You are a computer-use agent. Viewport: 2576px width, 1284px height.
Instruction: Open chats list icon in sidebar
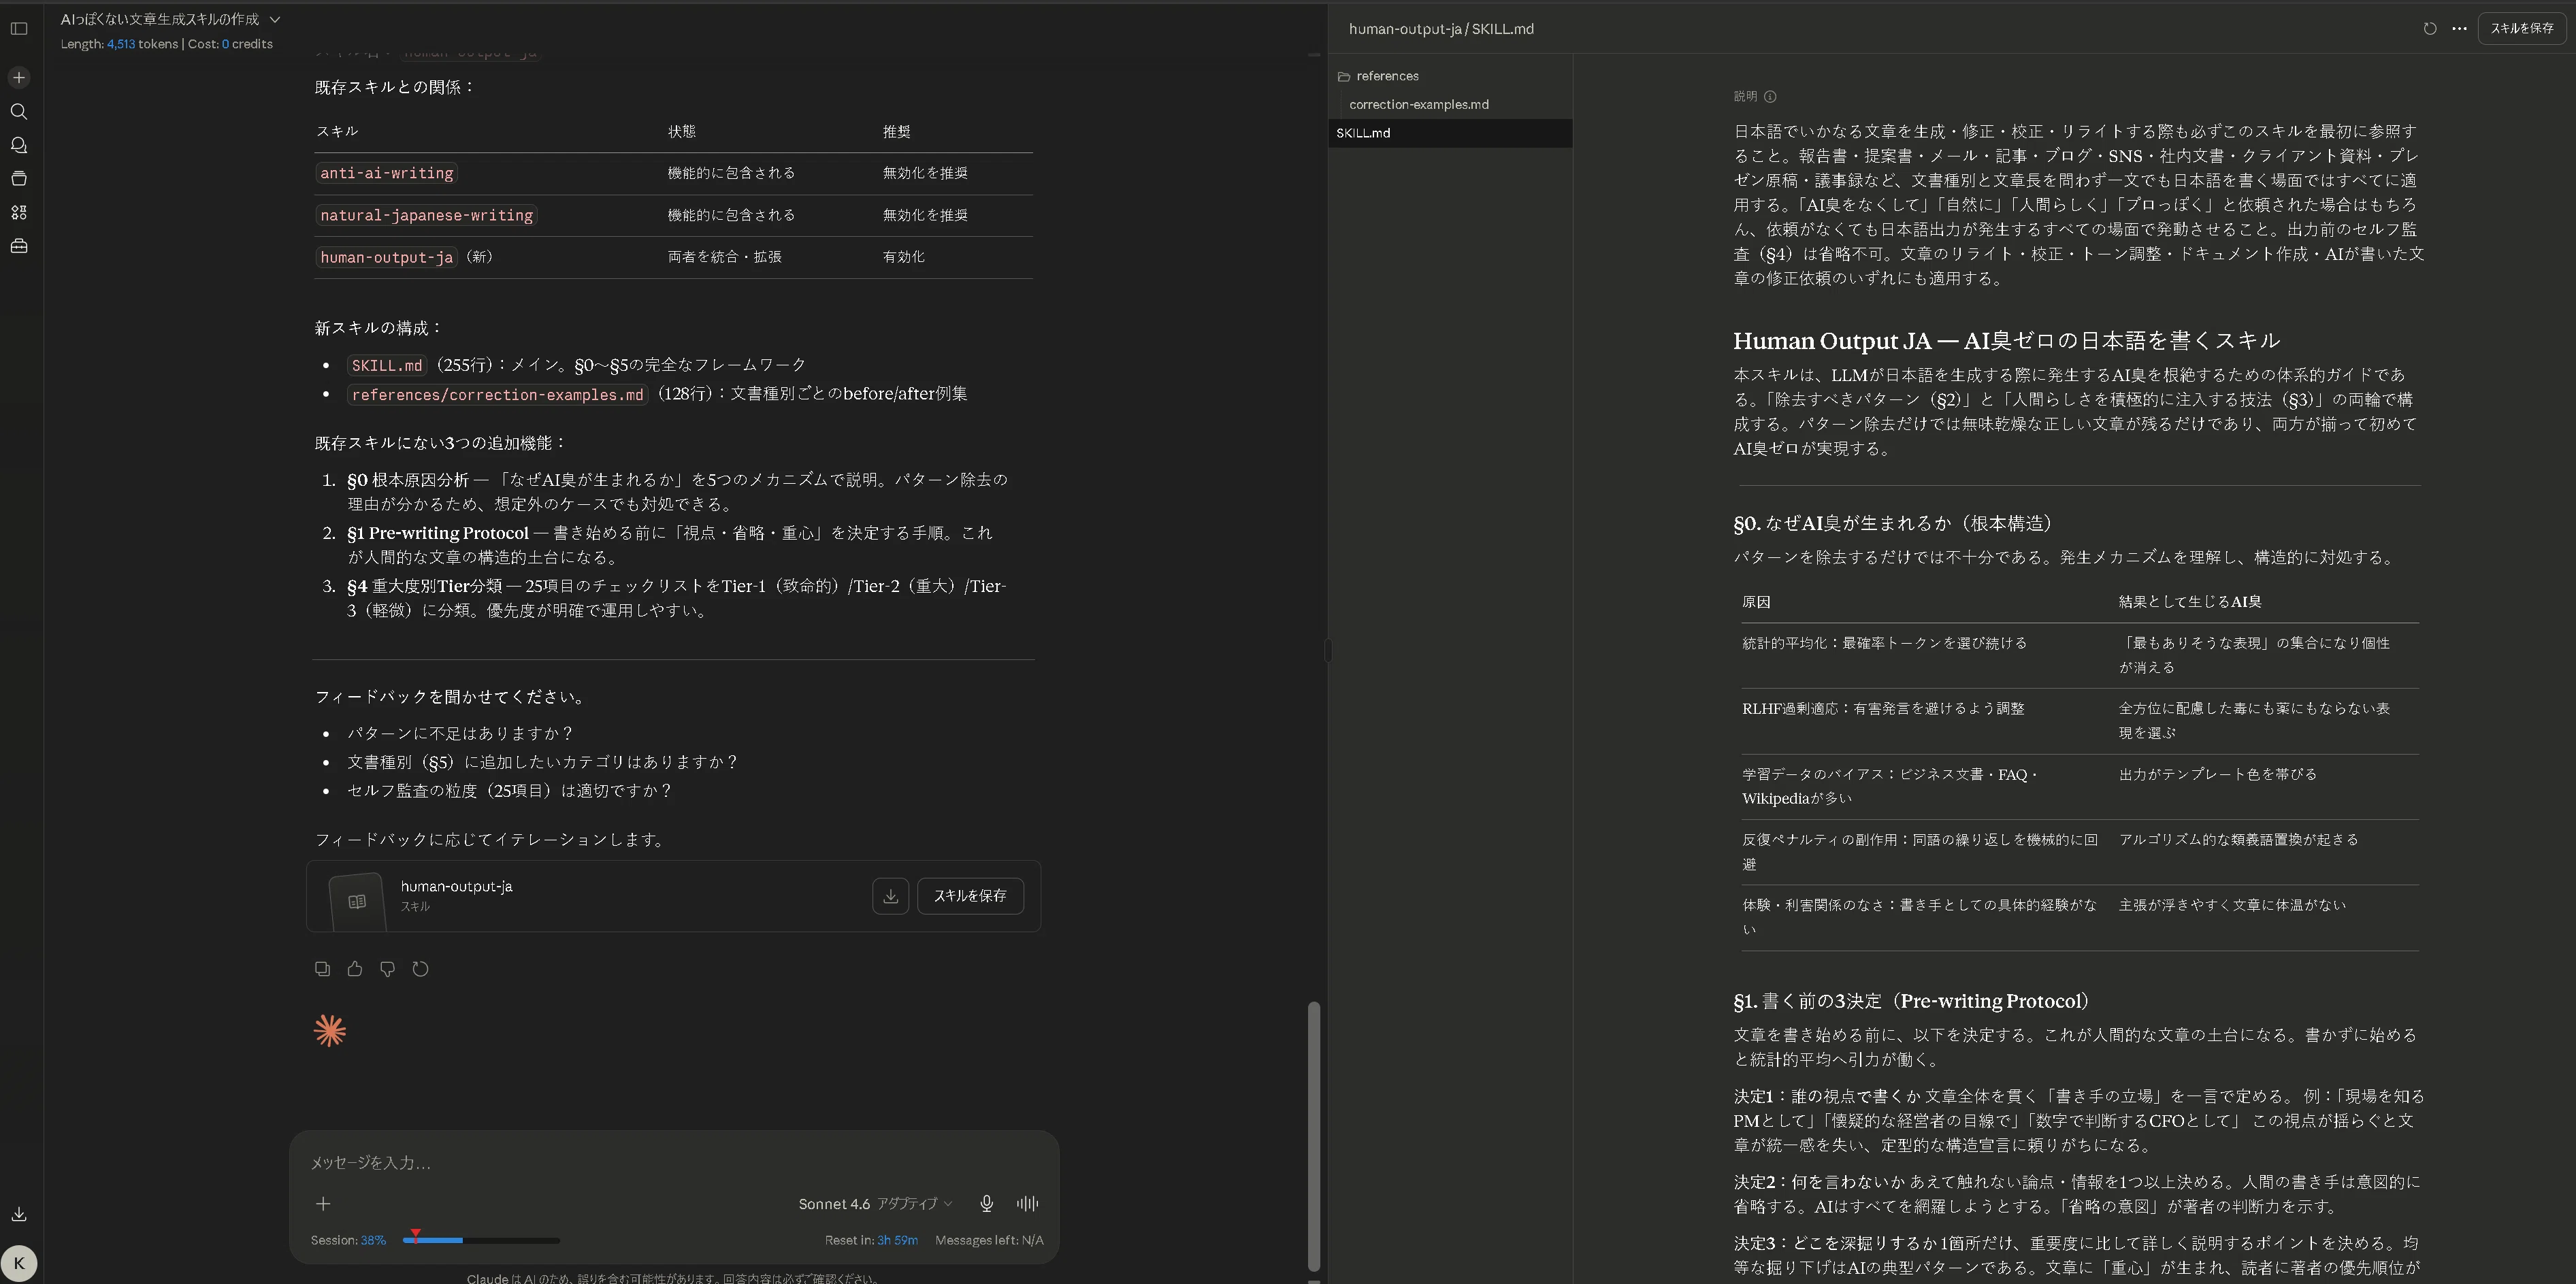pos(19,146)
